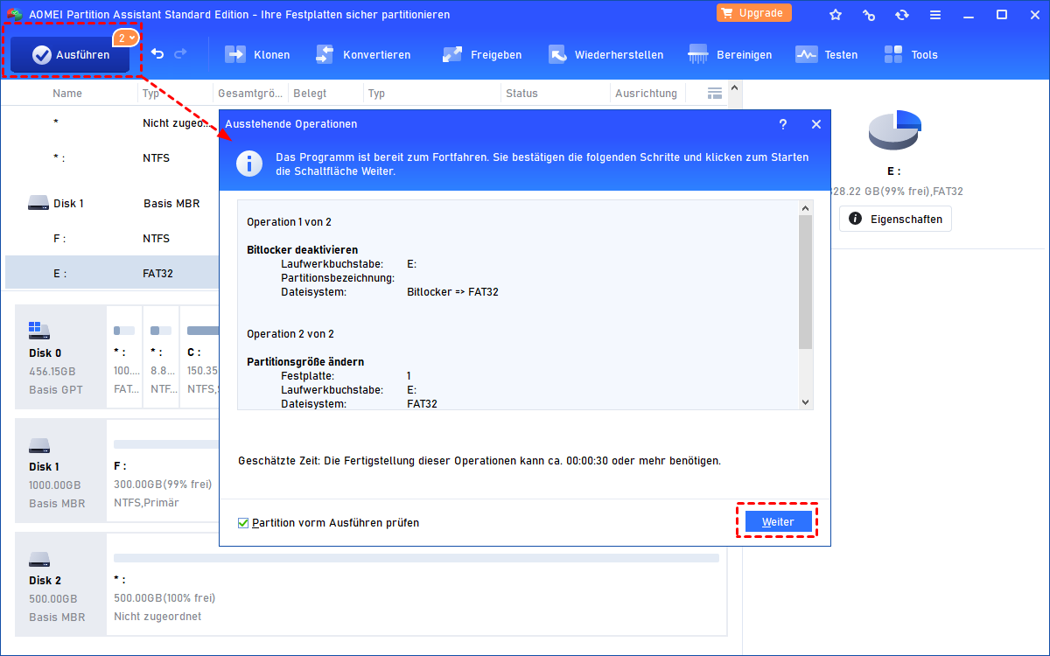Click the star favorites icon in title bar
The height and width of the screenshot is (656, 1050).
pyautogui.click(x=836, y=15)
